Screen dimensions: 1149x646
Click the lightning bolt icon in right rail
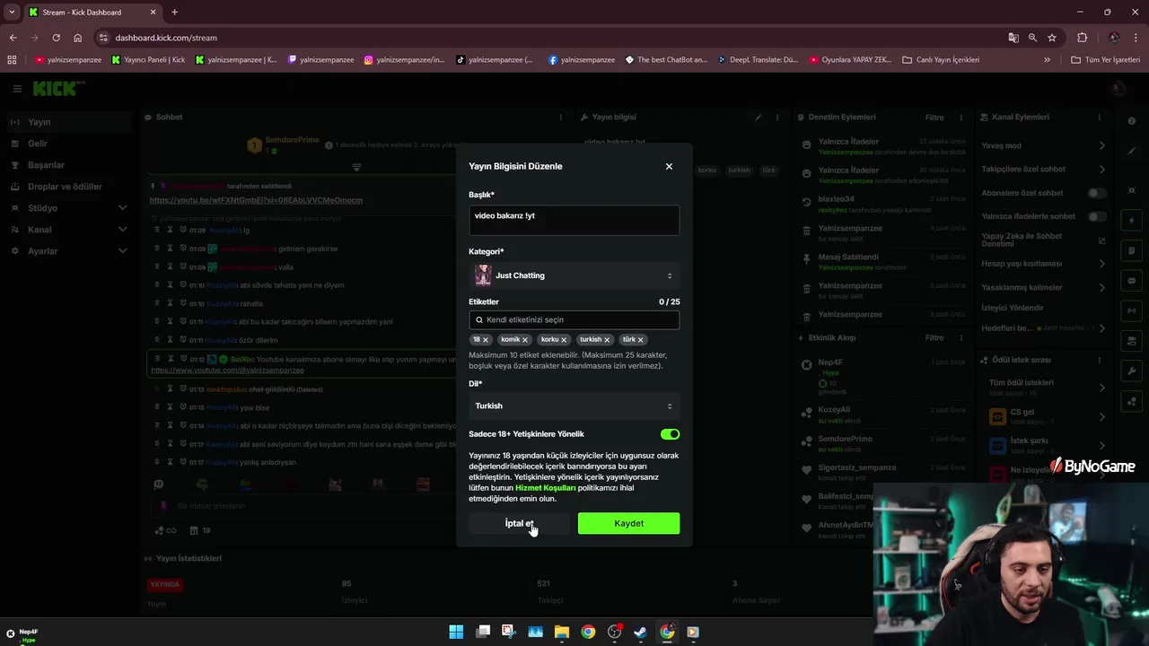tap(1131, 221)
